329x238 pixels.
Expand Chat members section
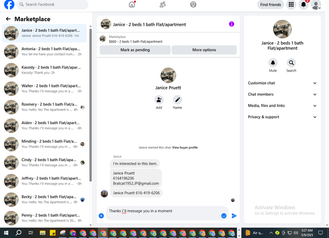(x=282, y=95)
